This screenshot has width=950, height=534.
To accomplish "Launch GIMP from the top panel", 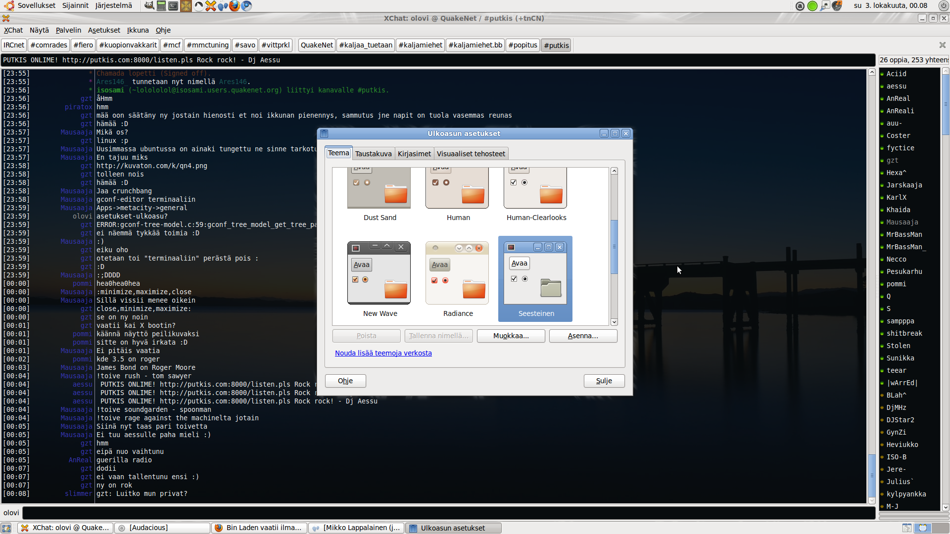I will tap(149, 5).
